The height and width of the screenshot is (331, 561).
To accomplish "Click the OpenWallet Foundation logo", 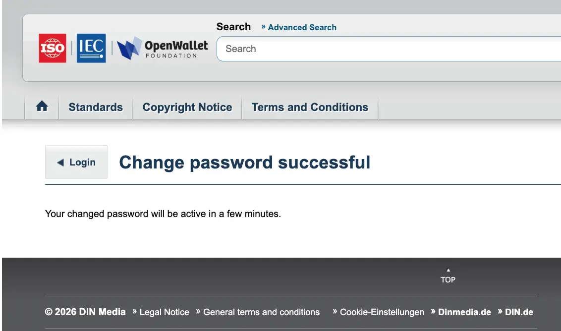I will coord(163,48).
